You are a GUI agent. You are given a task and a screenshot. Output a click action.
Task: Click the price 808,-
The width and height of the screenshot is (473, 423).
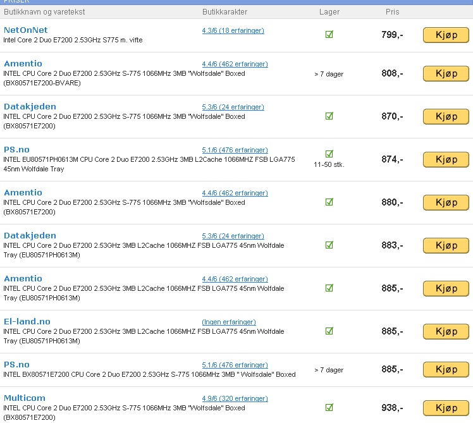coord(392,73)
